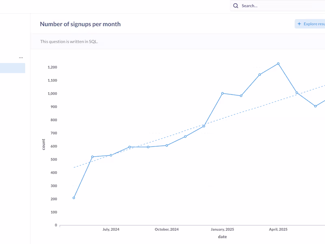Click the data point just above 500
This screenshot has height=244, width=325.
(x=92, y=157)
